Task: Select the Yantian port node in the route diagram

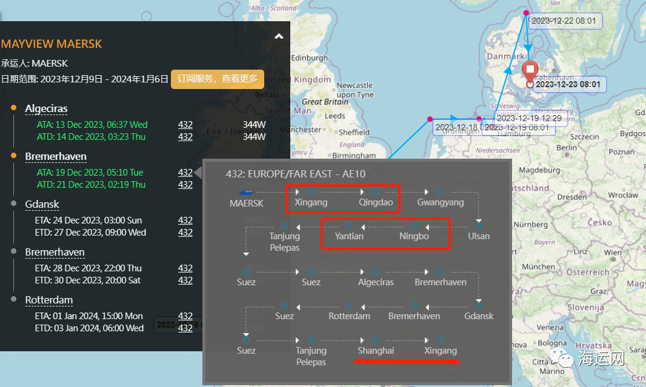Action: point(350,226)
